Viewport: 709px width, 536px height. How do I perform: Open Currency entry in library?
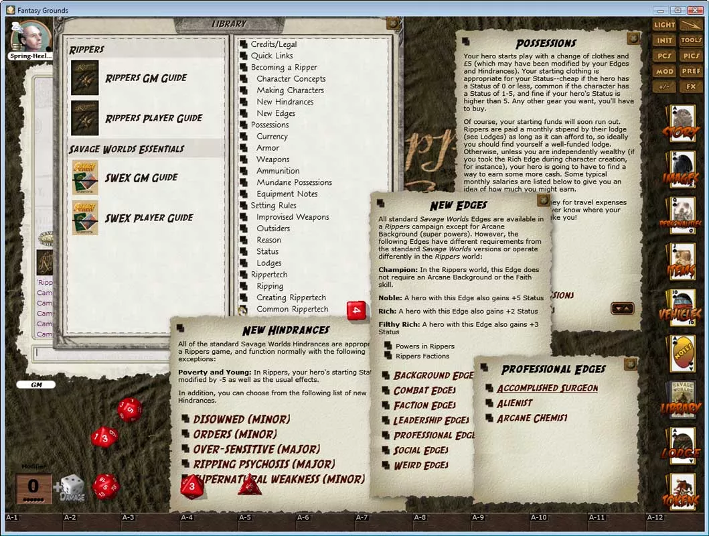(x=272, y=136)
